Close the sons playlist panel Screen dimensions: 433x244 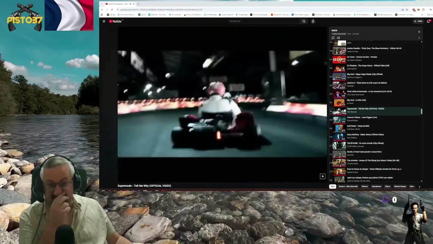click(419, 32)
